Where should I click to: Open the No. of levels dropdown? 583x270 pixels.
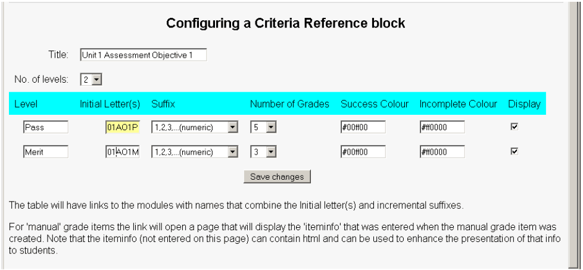tap(91, 79)
